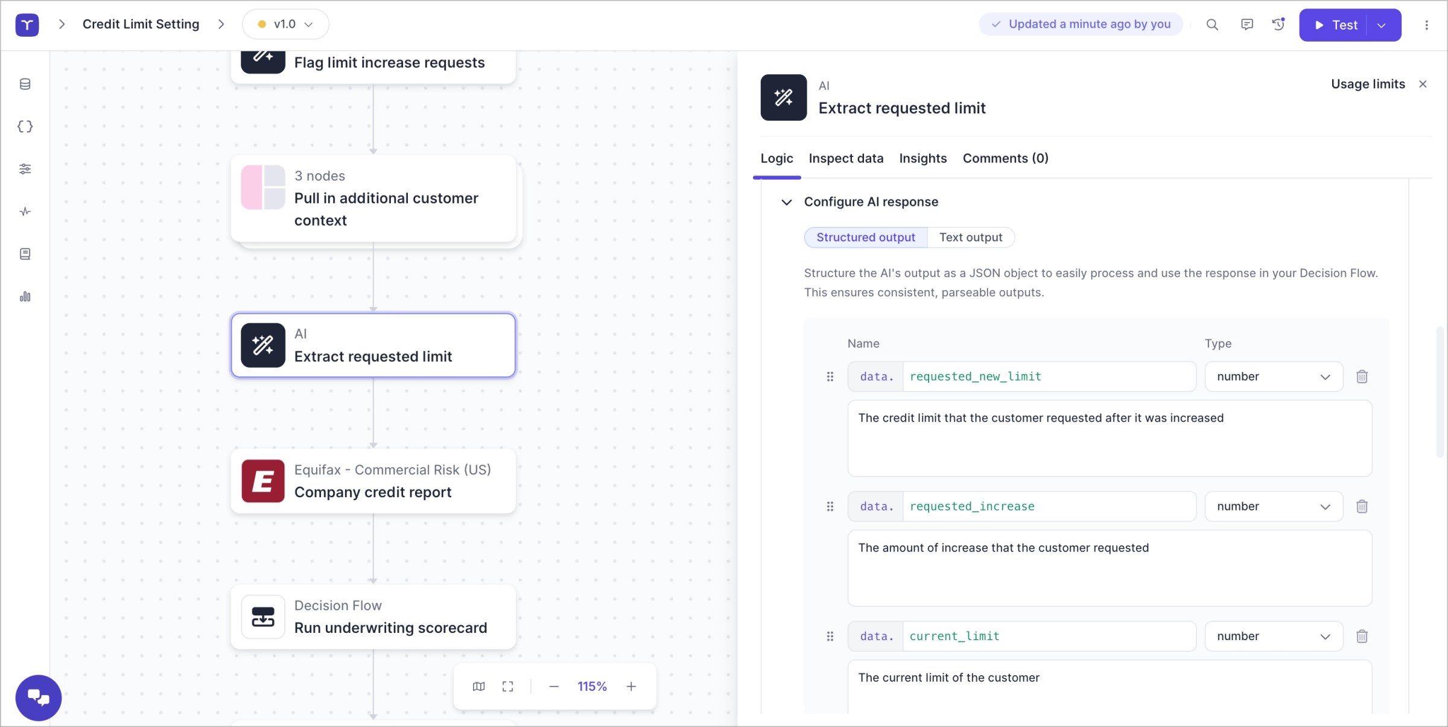
Task: Open the v1.0 version dropdown
Action: point(285,25)
